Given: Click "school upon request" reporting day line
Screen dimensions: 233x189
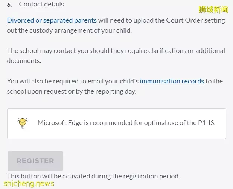Looking at the screenshot, I should click(x=72, y=91).
